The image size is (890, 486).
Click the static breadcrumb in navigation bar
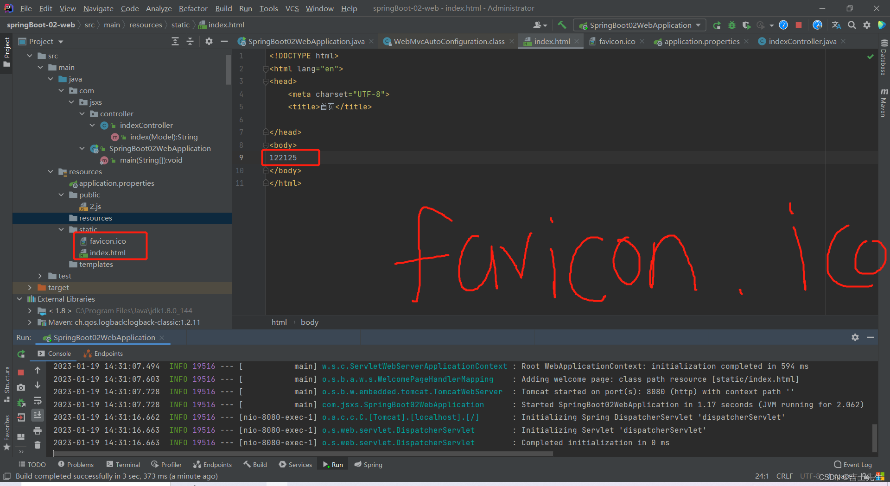point(180,25)
